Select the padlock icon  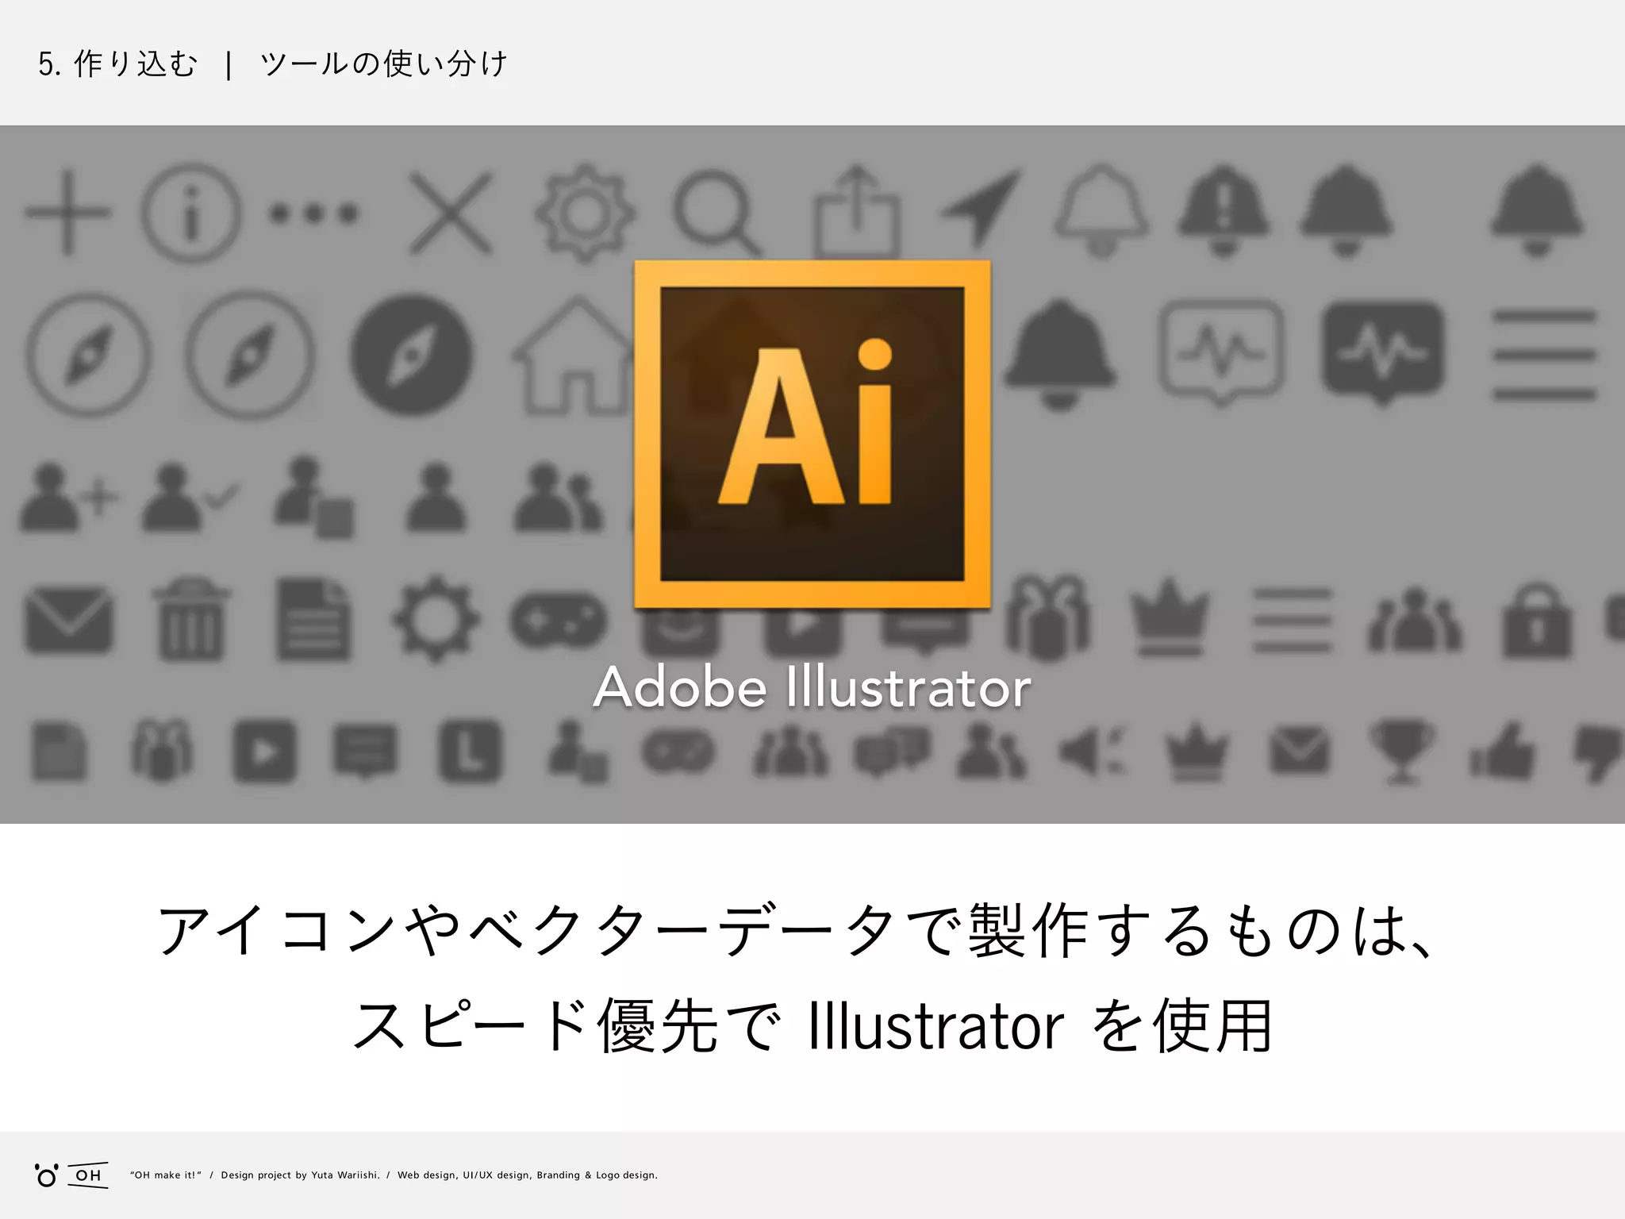[1536, 621]
